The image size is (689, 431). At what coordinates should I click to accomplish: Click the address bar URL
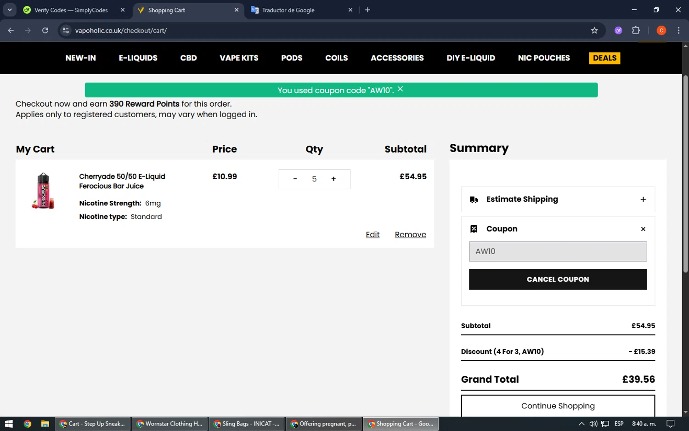[x=121, y=30]
